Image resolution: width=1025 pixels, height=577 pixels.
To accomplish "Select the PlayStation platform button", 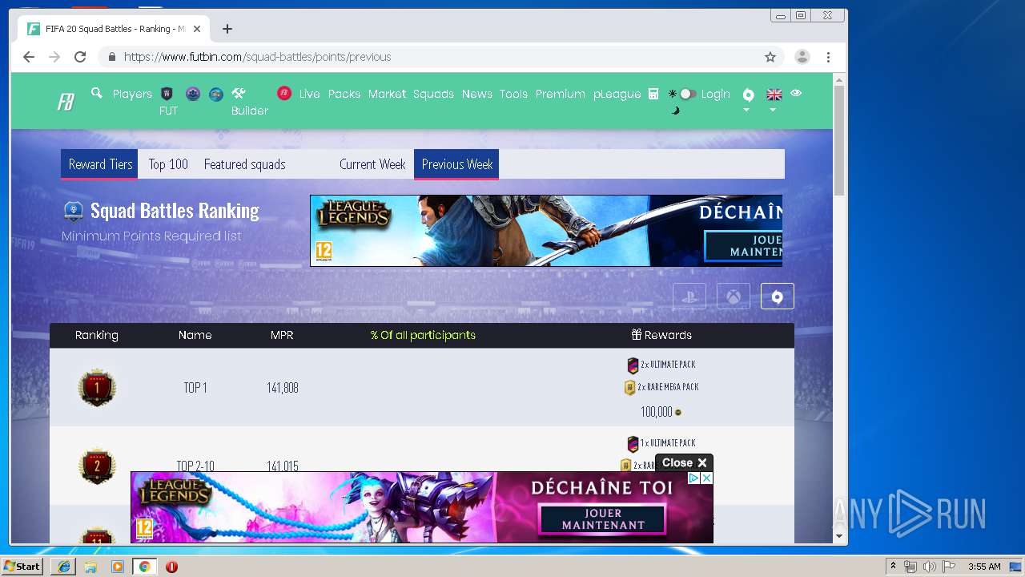I will [689, 297].
